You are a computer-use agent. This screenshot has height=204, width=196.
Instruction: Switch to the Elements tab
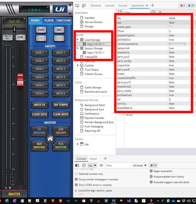[96, 6]
